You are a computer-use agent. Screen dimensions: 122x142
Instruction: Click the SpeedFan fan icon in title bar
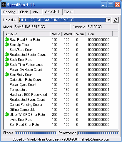click(x=4, y=5)
